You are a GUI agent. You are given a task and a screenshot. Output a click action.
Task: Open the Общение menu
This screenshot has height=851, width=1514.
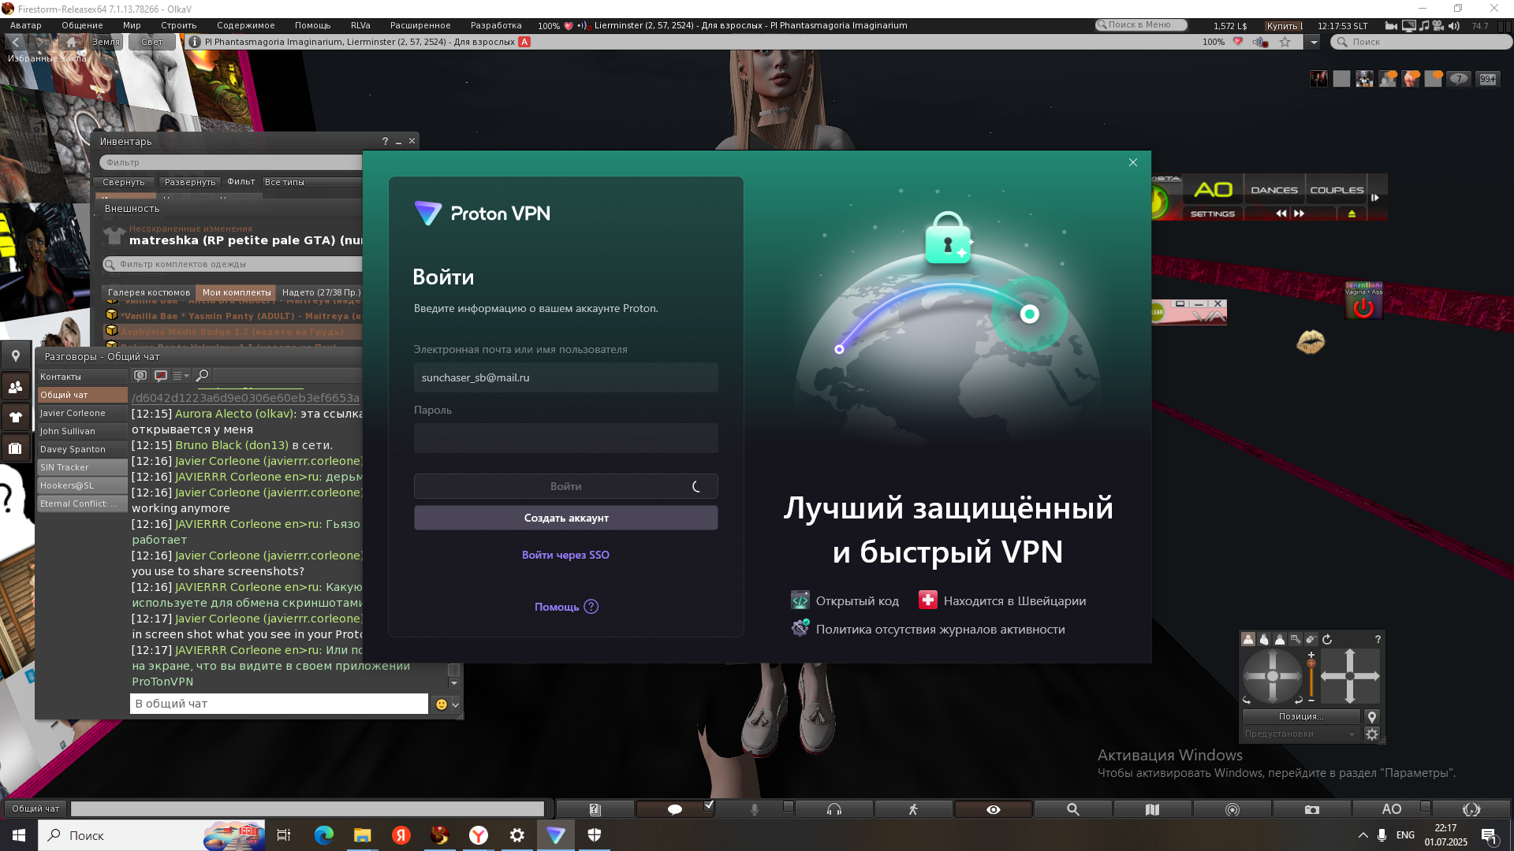point(82,25)
